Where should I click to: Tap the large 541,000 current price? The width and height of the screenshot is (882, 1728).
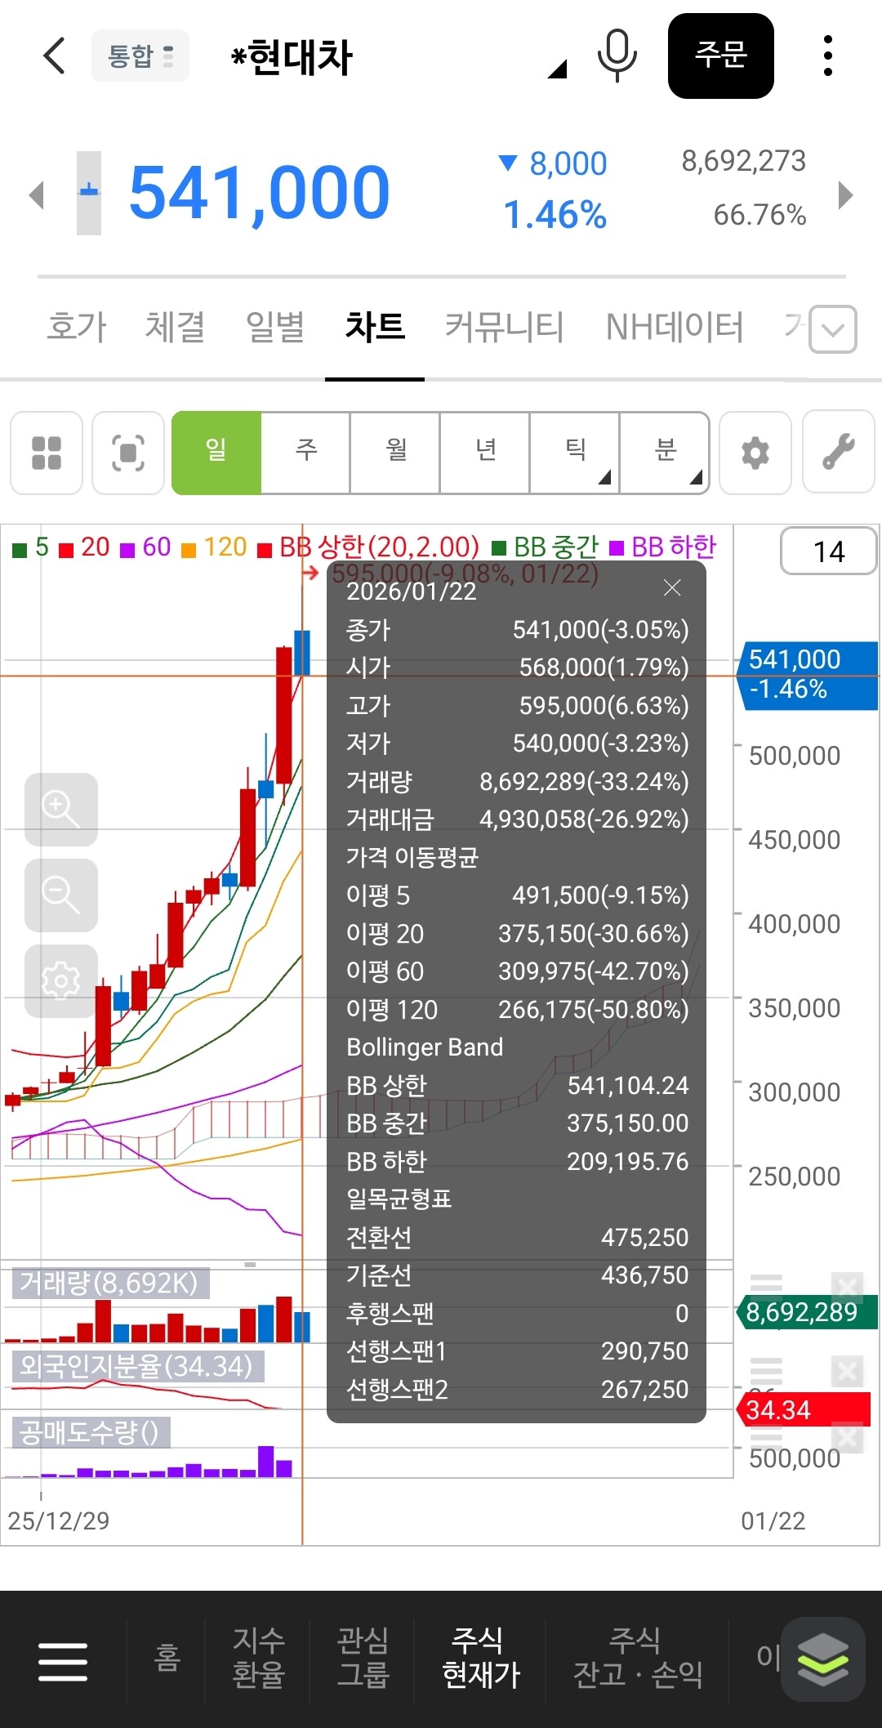tap(260, 193)
